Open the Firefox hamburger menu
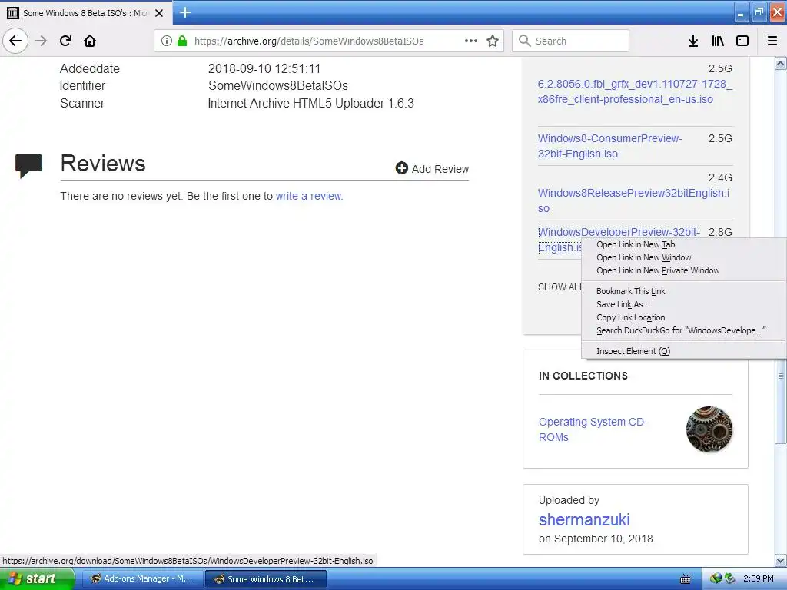787x590 pixels. pos(772,41)
